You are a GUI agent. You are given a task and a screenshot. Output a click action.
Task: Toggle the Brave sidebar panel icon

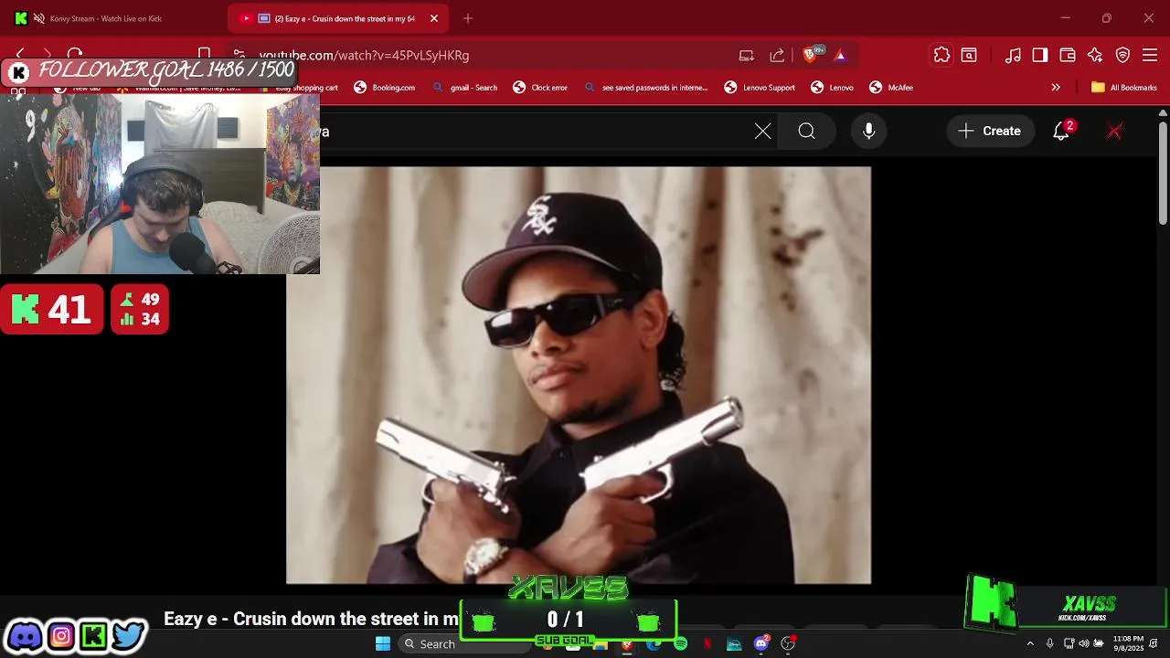tap(1040, 55)
